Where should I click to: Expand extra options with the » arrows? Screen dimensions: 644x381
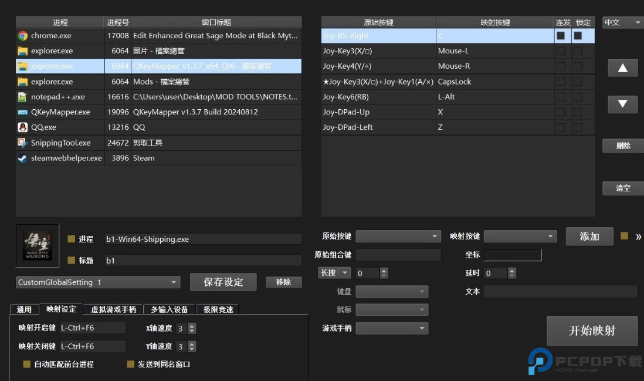point(638,237)
